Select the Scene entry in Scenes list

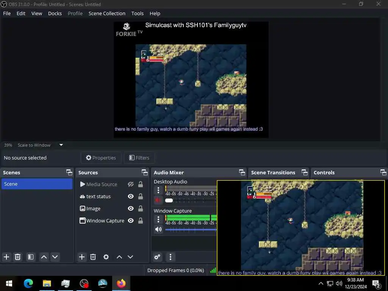(x=37, y=184)
